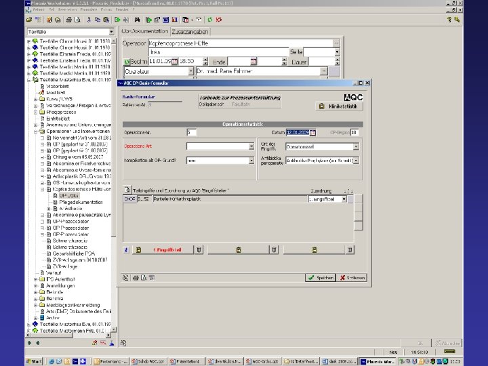Click the green export arrow toolbar icon

(117, 20)
